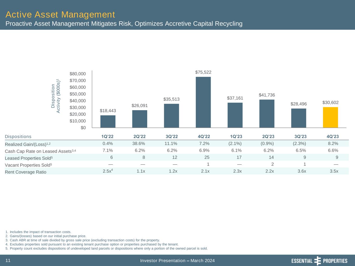Select the 1Q'22 bar in chart
Image resolution: width=355 pixels, height=266 pixels.
[x=108, y=121]
